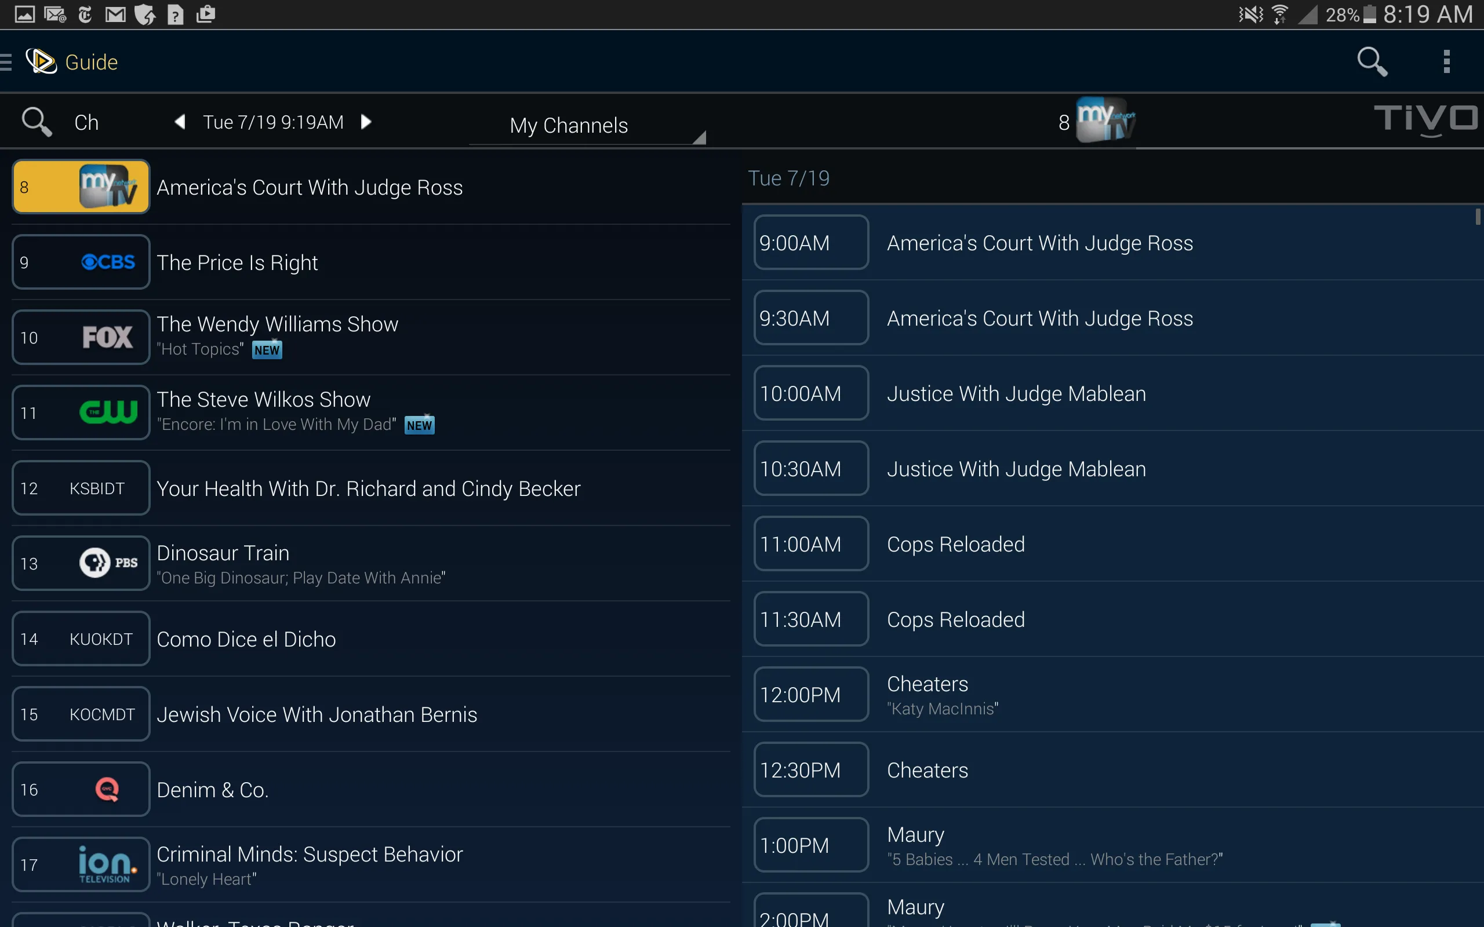
Task: Click the forward date arrow button
Action: 369,121
